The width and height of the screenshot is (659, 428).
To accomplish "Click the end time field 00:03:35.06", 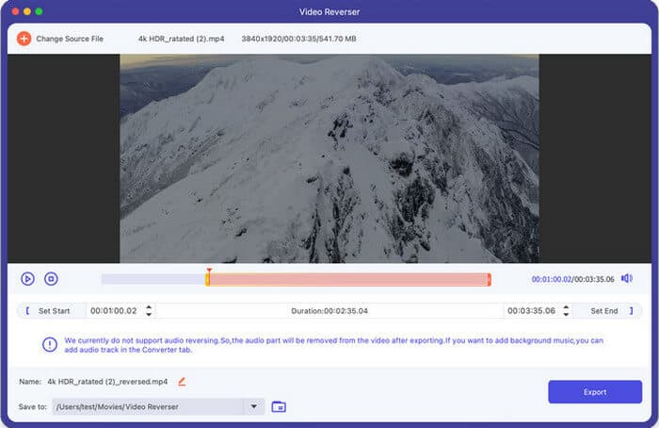I will (531, 311).
